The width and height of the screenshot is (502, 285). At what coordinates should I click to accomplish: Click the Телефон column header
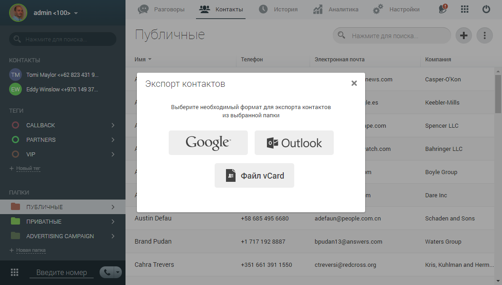coord(251,59)
